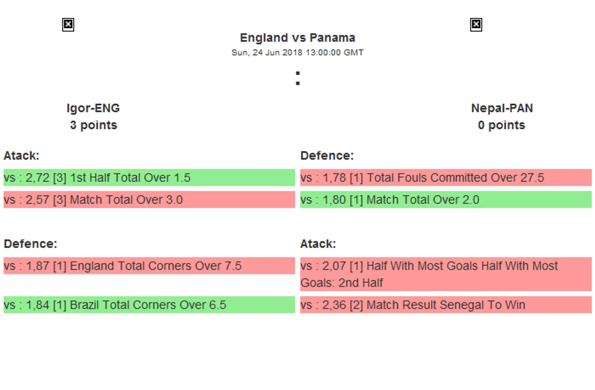Image resolution: width=595 pixels, height=390 pixels.
Task: Click the Match Total Over 3.0 row
Action: tap(149, 200)
